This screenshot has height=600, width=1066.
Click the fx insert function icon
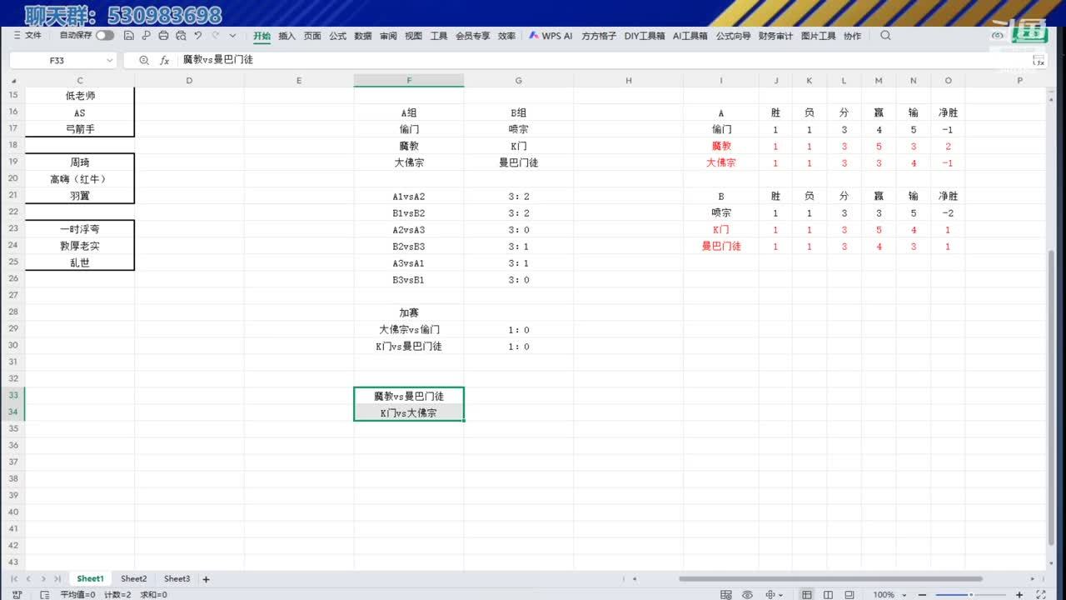coord(165,60)
